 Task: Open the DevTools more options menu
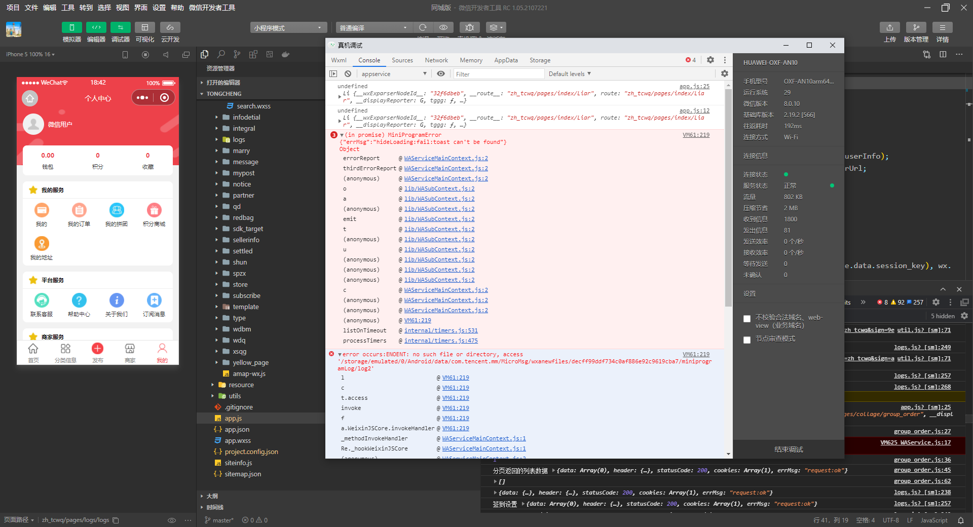725,60
